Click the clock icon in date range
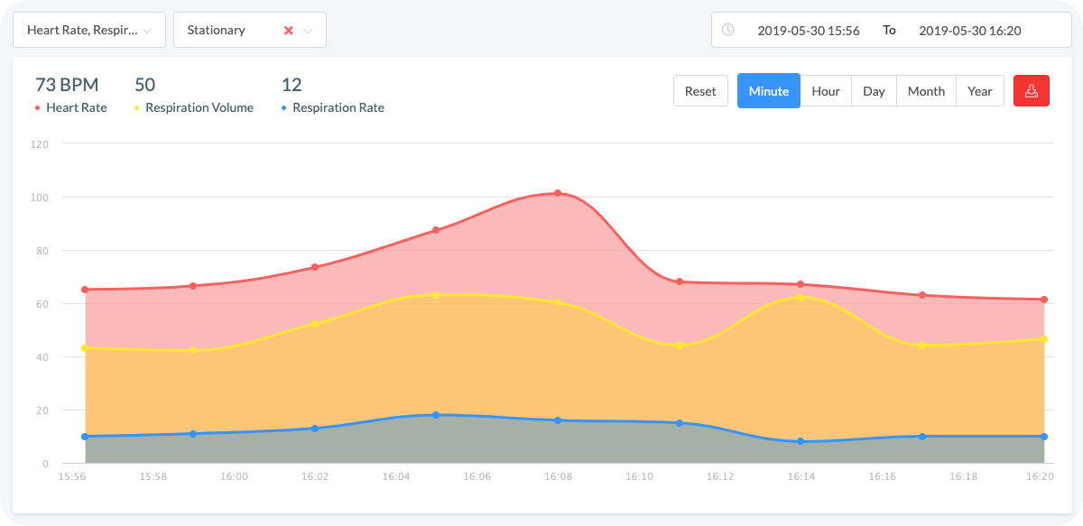The height and width of the screenshot is (526, 1083). [728, 30]
